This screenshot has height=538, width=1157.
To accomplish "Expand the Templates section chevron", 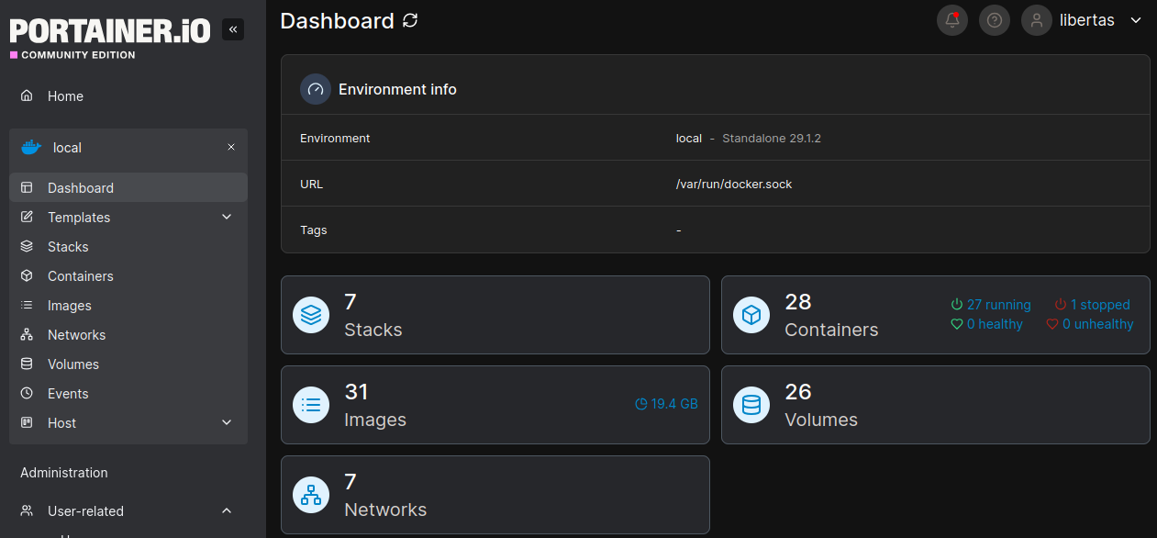I will tap(226, 217).
